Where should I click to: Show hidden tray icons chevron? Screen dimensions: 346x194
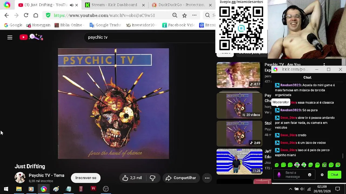(290, 189)
